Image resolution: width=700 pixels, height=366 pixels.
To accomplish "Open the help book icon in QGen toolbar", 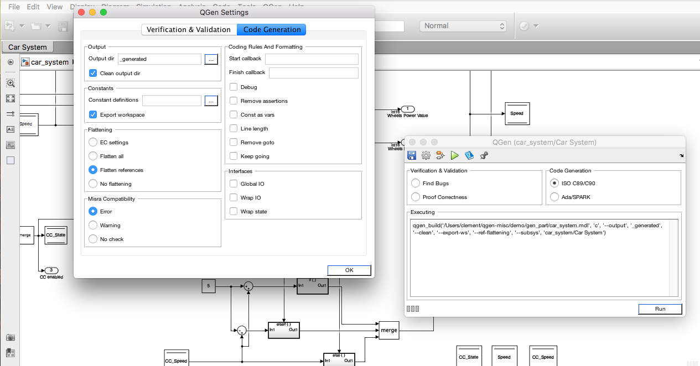I will [x=469, y=156].
